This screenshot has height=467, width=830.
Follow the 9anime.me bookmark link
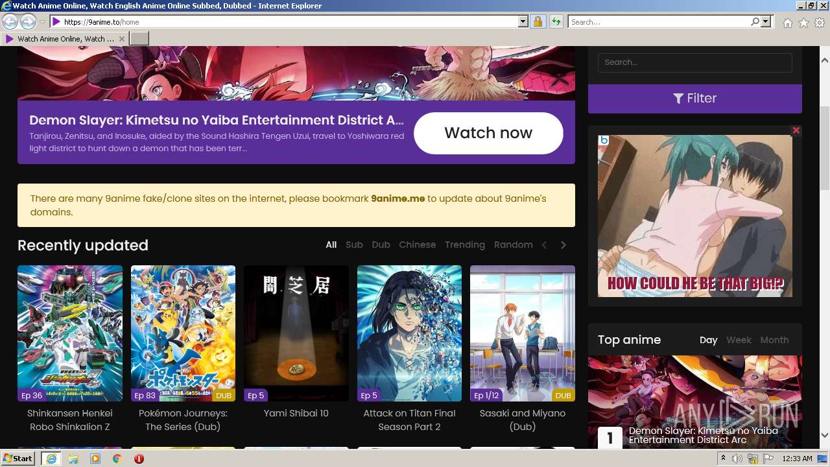(x=397, y=198)
